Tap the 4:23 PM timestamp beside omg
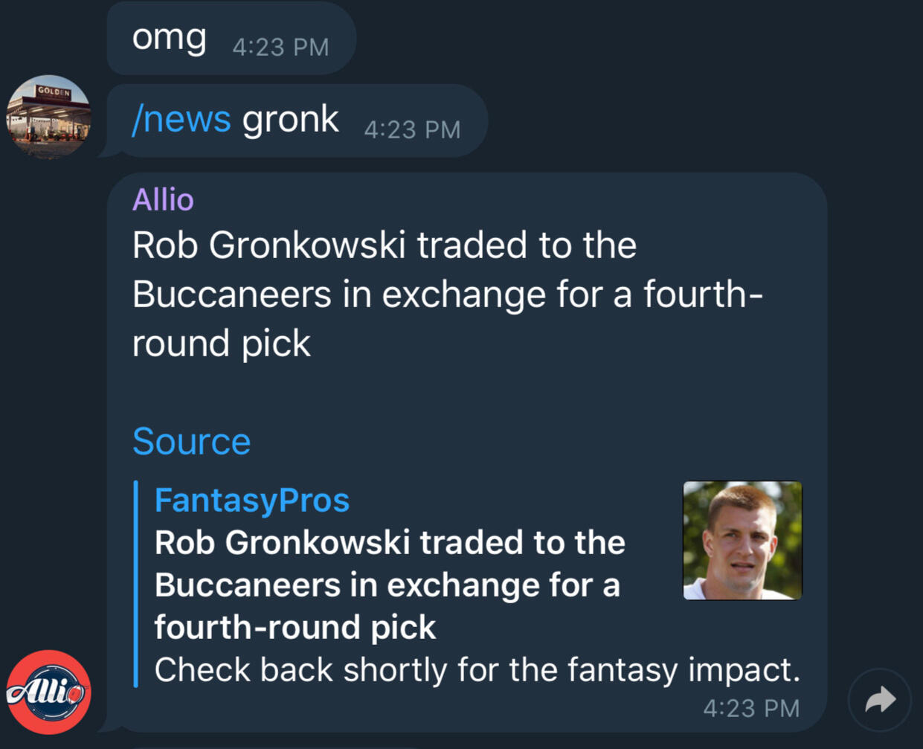This screenshot has width=923, height=749. 280,47
